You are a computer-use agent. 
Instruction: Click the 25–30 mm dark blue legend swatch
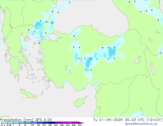click(x=52, y=123)
